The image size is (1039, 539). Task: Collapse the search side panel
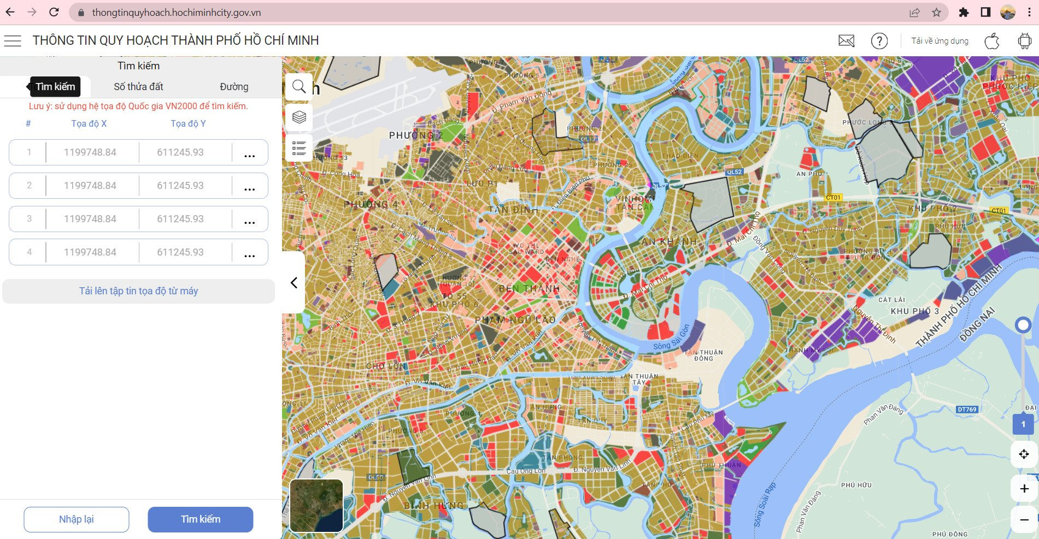point(293,282)
